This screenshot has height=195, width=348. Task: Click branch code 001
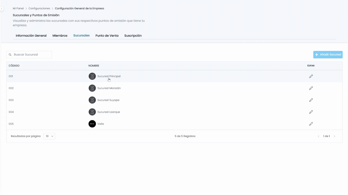pos(11,76)
